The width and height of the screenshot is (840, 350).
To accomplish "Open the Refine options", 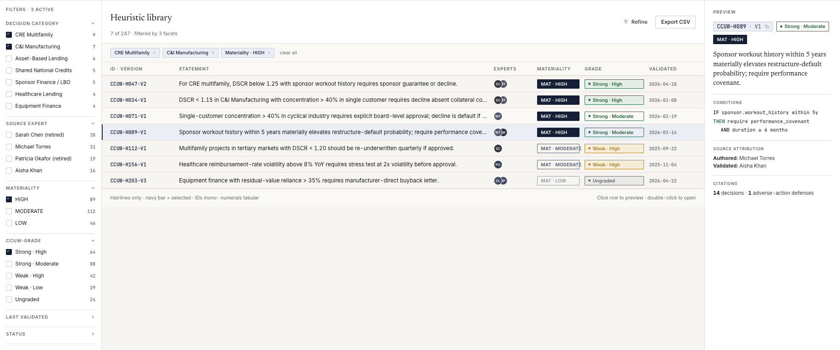I will tap(635, 22).
